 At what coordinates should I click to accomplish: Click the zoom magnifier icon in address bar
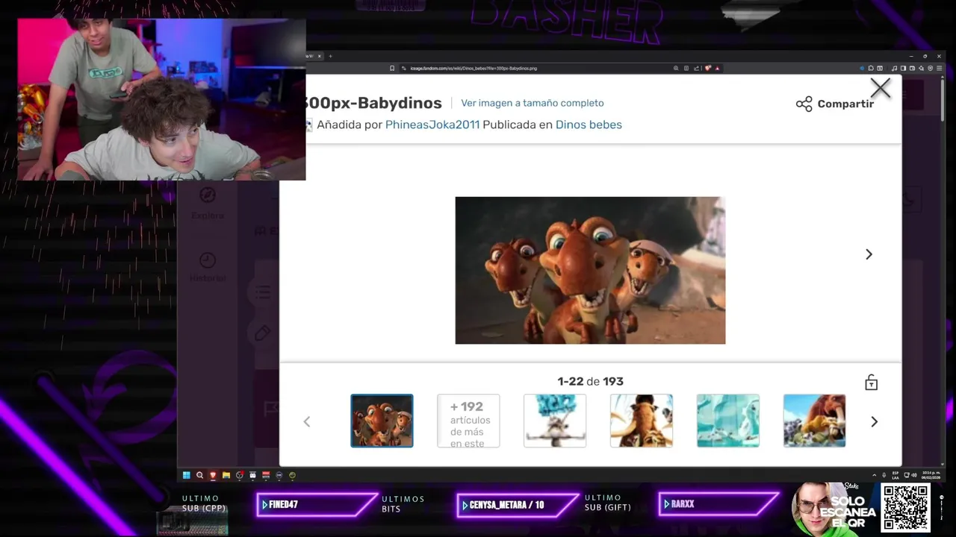click(x=676, y=68)
